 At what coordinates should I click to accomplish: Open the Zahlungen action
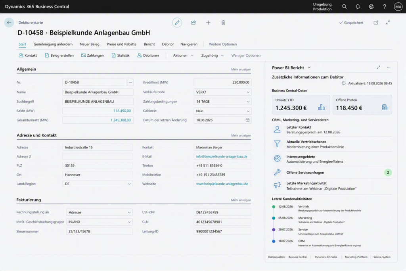(x=92, y=55)
